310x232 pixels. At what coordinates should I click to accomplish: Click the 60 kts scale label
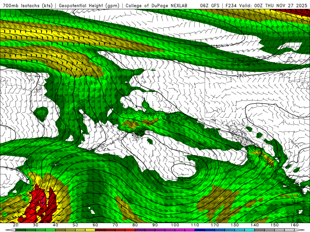[x=95, y=225]
